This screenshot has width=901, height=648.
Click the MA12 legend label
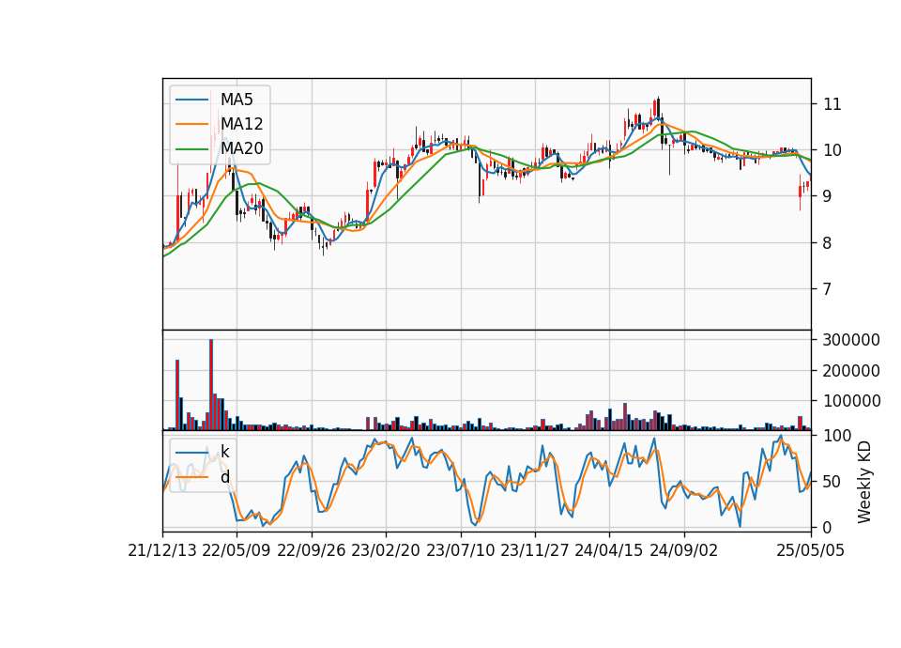tap(241, 124)
